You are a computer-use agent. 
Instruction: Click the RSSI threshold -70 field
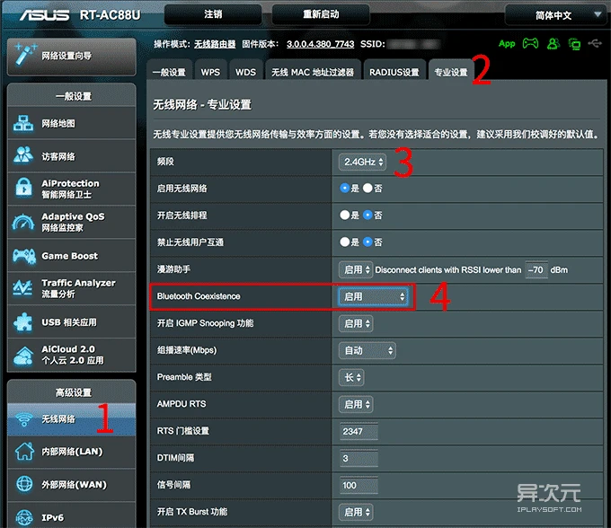point(536,269)
